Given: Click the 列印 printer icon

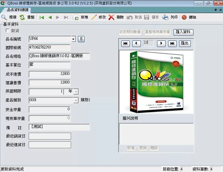Looking at the screenshot, I should coord(165,17).
